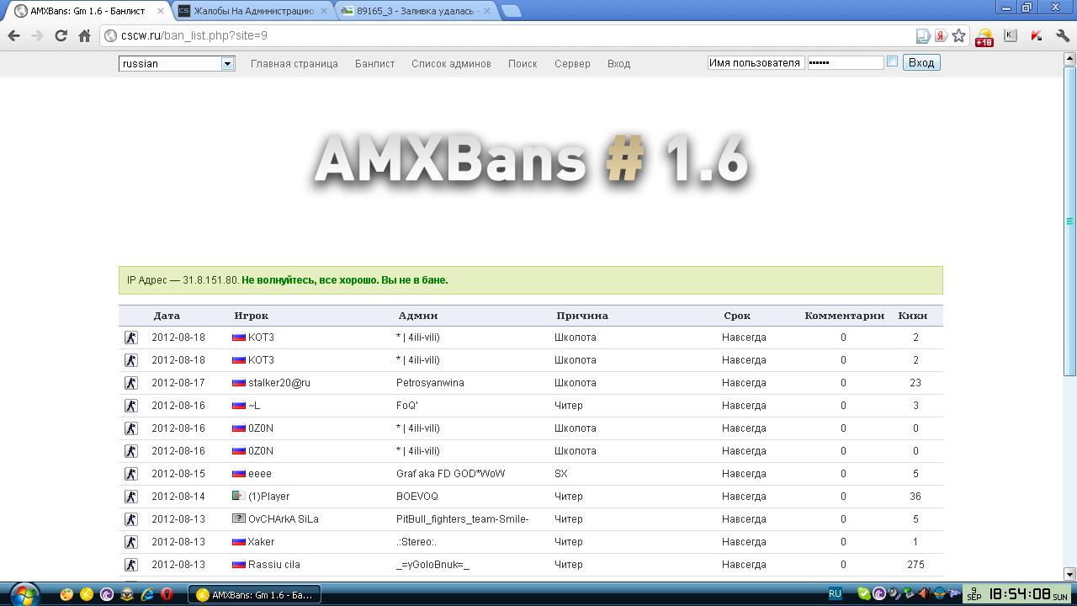Click ban detail icon for OvCHArkA SiLa row
The height and width of the screenshot is (606, 1077).
tap(131, 519)
